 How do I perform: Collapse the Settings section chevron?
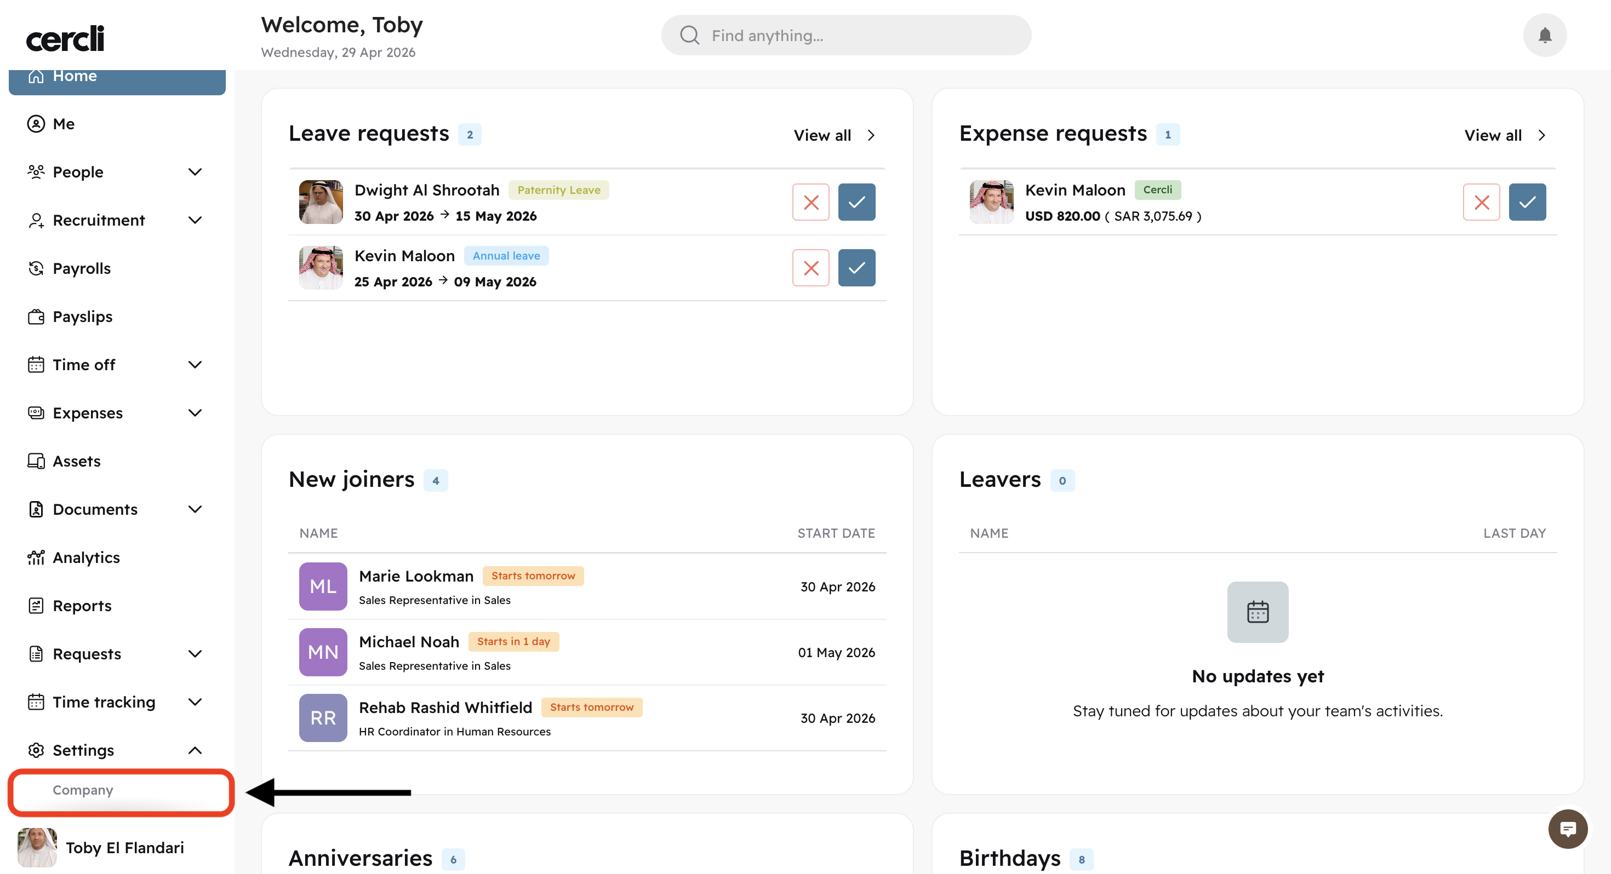click(x=195, y=750)
